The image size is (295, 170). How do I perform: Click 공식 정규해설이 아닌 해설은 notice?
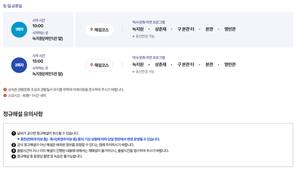tap(76, 145)
